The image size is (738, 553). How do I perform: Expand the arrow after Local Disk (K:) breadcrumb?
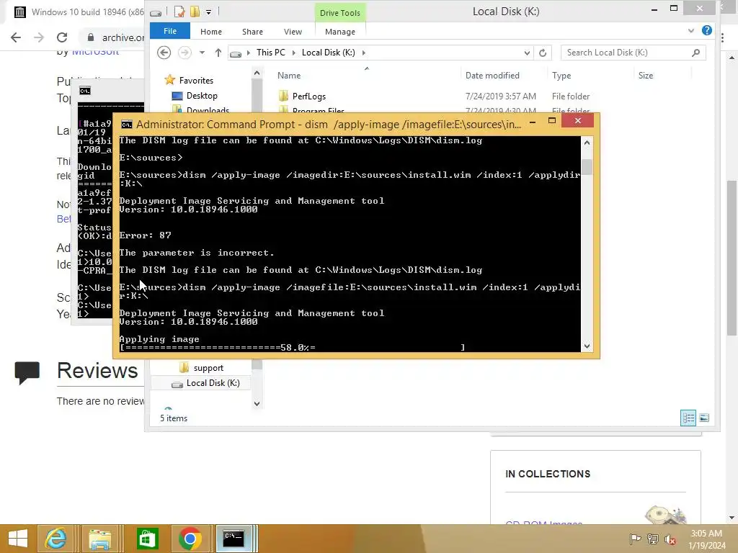click(x=364, y=53)
